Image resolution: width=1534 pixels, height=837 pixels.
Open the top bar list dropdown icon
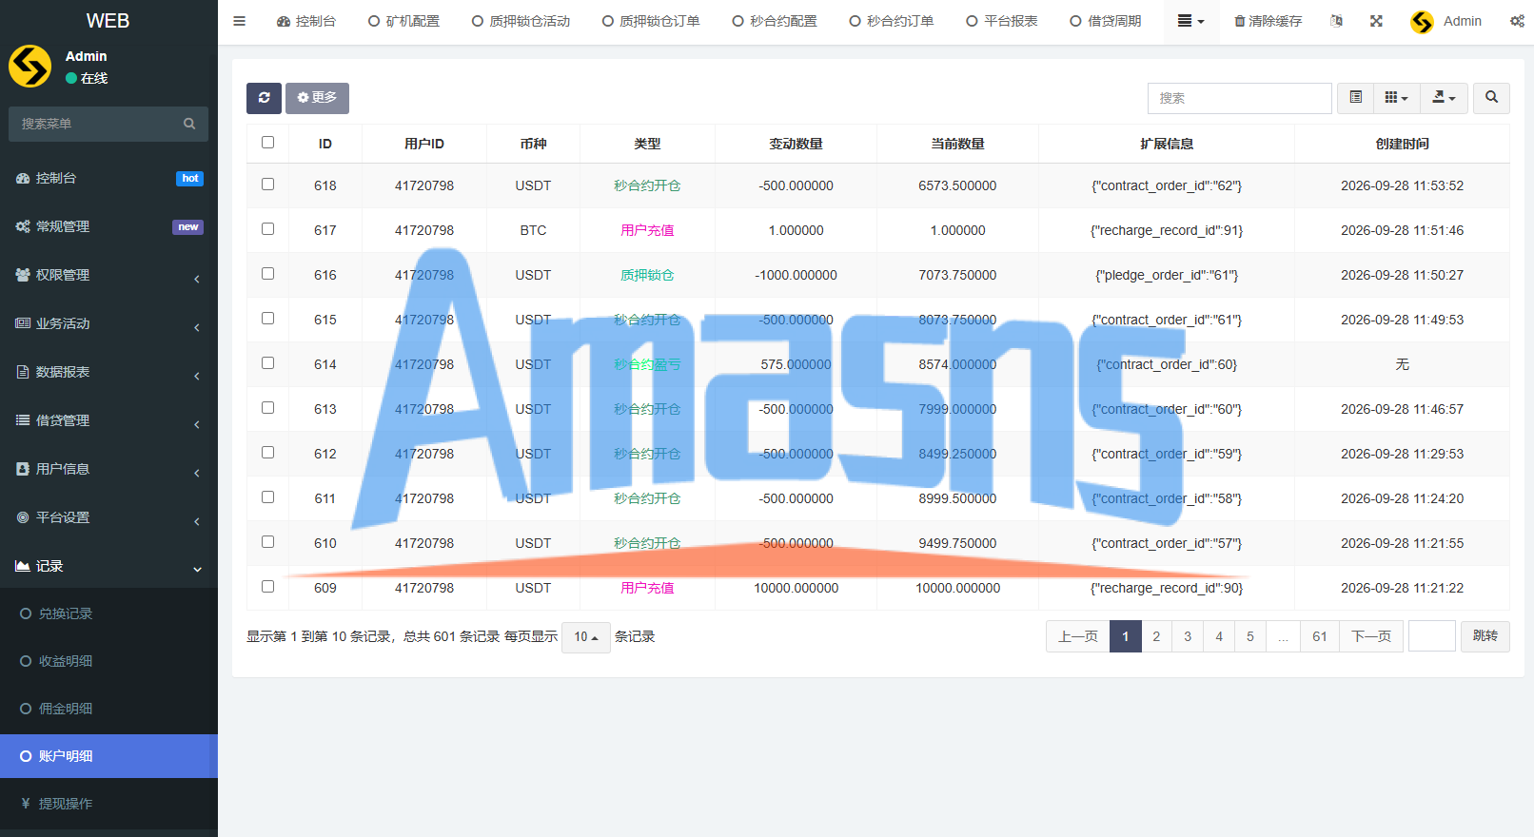click(x=1190, y=21)
